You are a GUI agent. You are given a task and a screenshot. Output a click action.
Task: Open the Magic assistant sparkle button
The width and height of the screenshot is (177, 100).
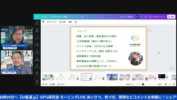click(x=171, y=68)
